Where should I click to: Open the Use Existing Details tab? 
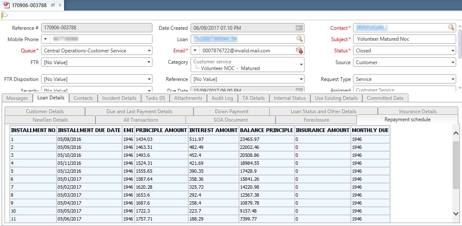(x=336, y=98)
